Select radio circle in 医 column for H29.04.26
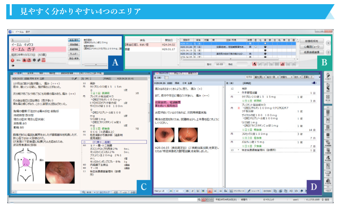342x206 pixels. point(256,47)
